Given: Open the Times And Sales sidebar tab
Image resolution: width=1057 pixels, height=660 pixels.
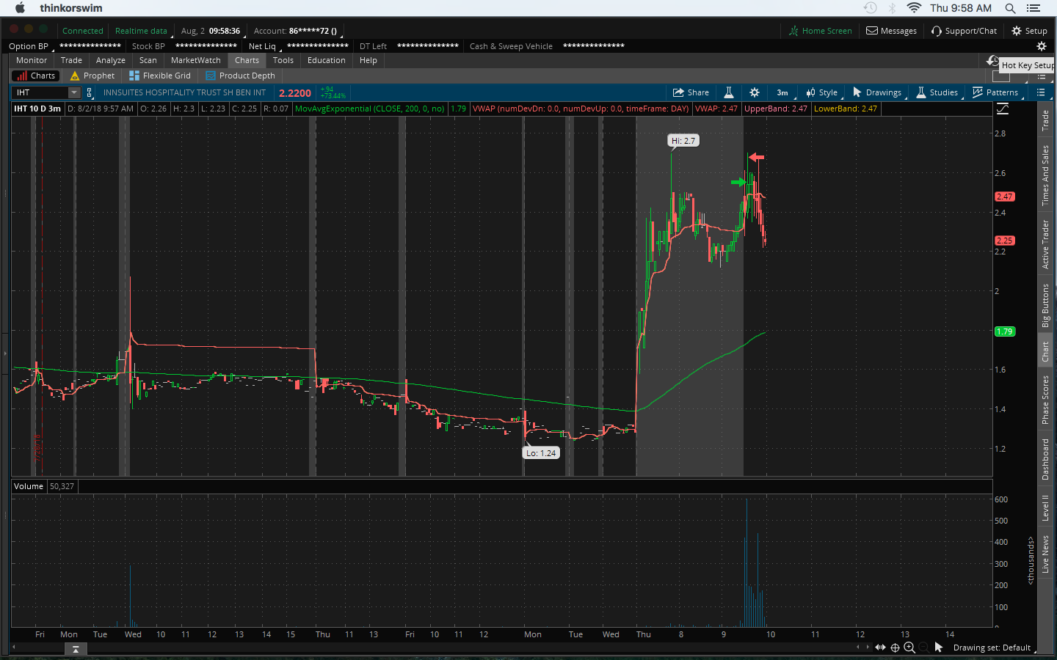Looking at the screenshot, I should [x=1045, y=175].
